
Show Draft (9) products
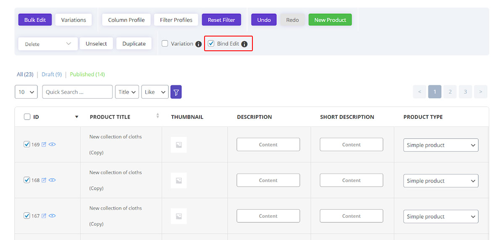[x=52, y=74]
